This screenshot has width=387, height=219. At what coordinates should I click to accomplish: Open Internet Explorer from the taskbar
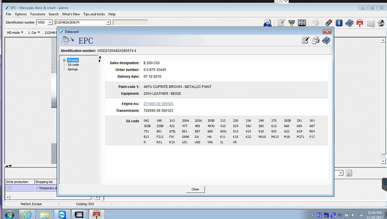(27, 214)
